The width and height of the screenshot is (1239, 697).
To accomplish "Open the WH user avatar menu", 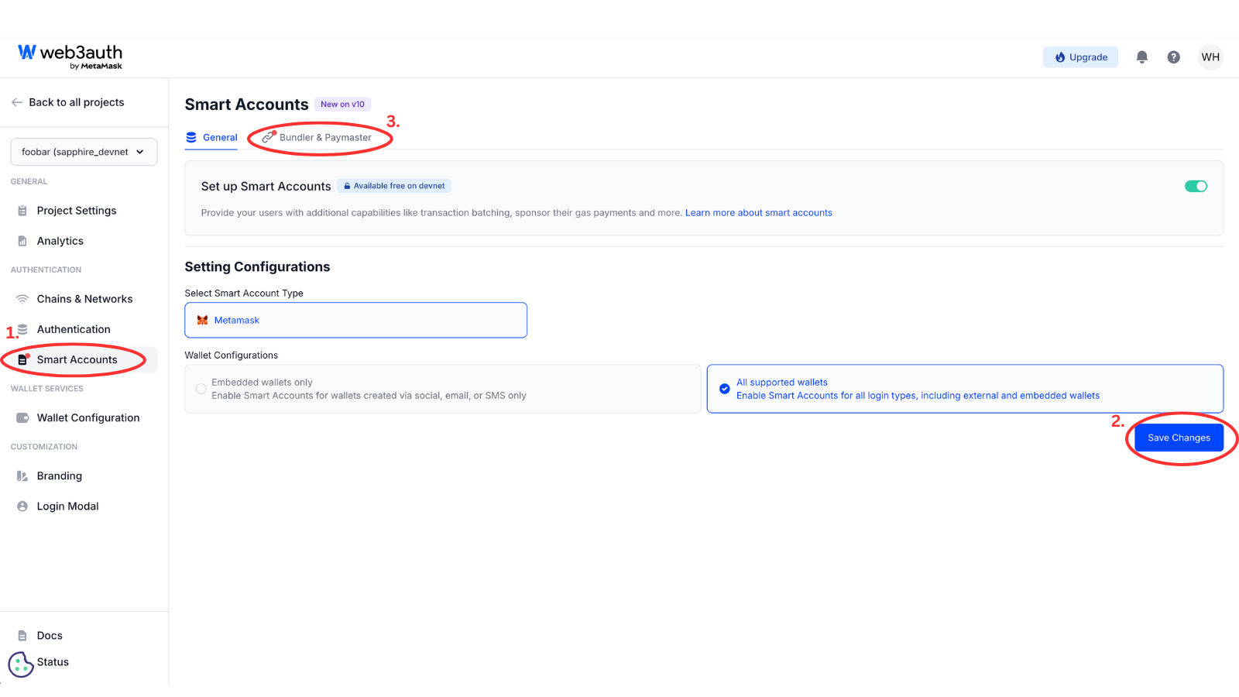I will coord(1210,57).
